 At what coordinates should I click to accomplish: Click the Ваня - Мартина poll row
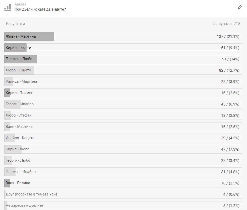[x=123, y=127]
